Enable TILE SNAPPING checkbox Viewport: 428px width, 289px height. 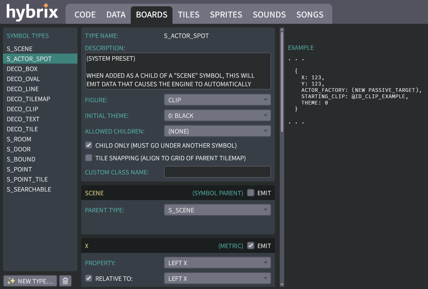(89, 158)
